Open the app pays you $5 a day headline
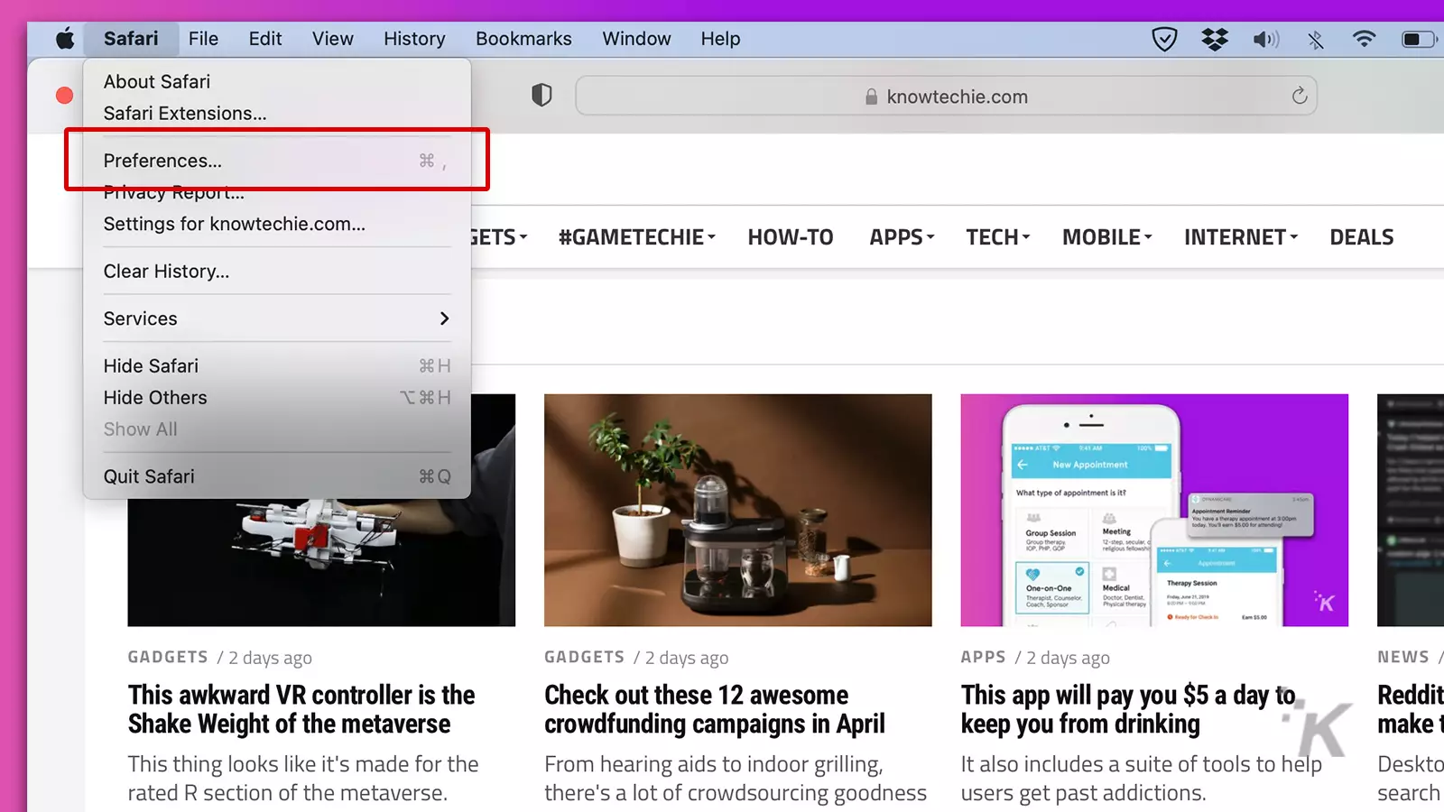The image size is (1444, 812). coord(1128,709)
